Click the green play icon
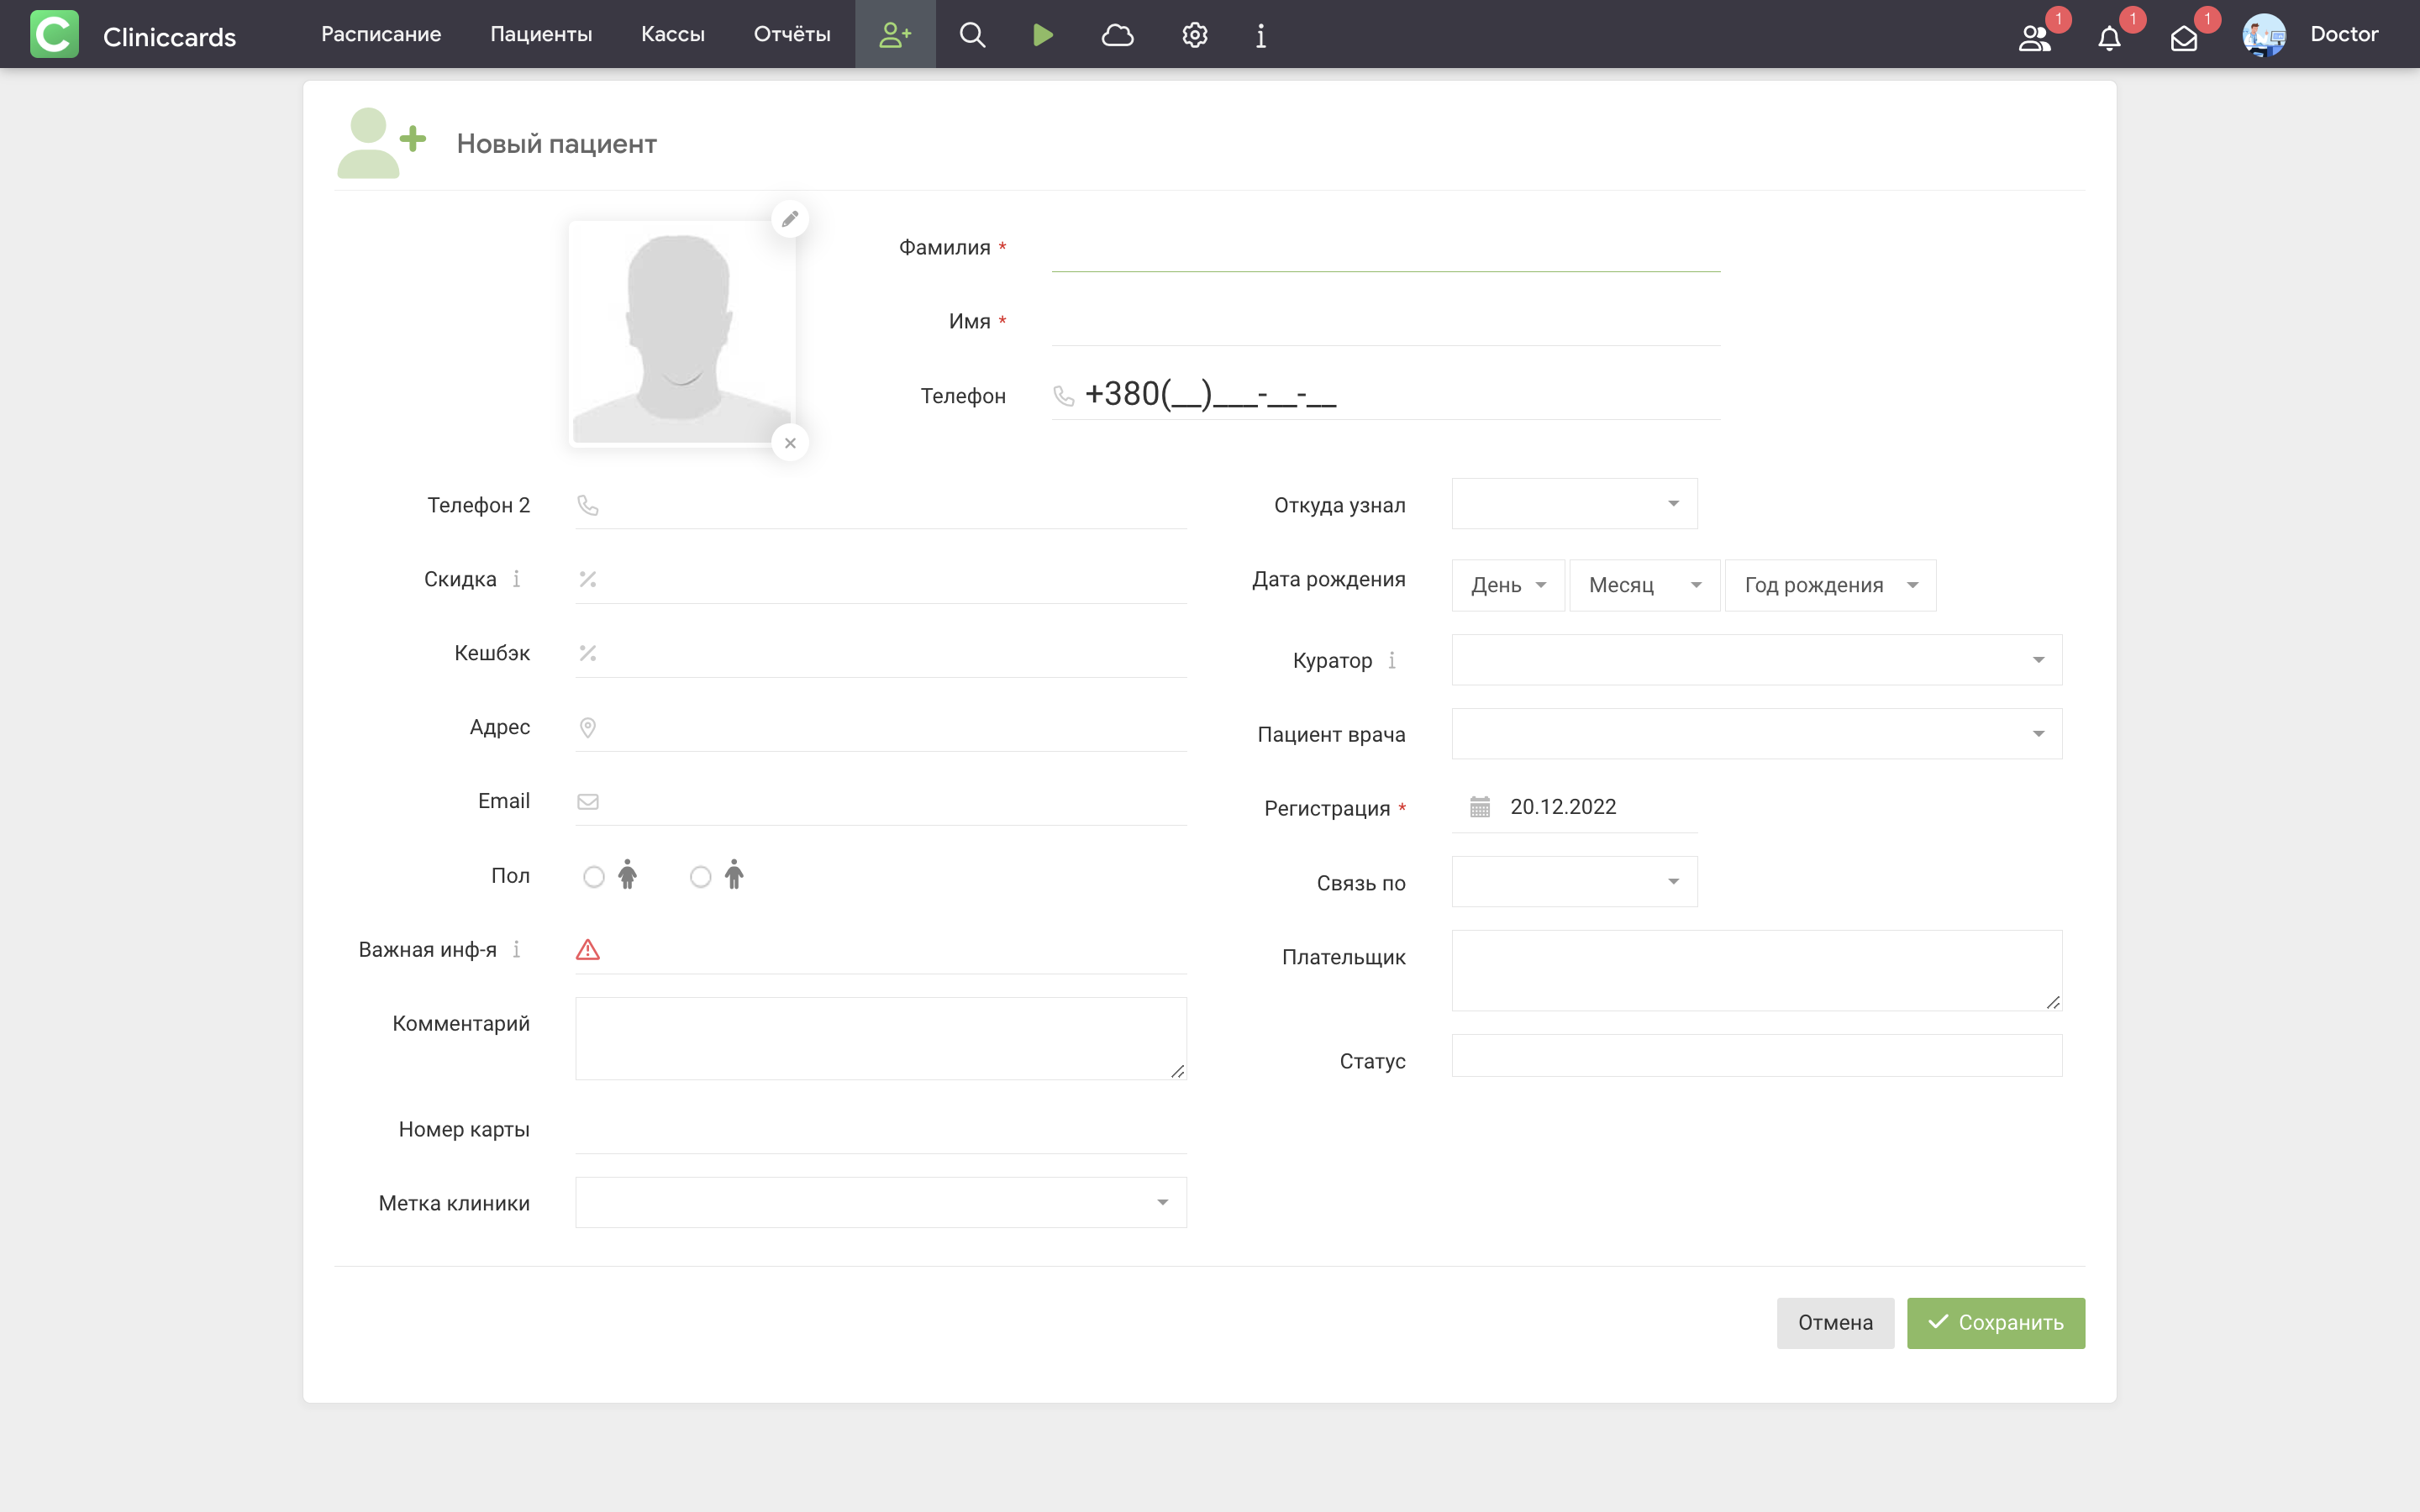 pyautogui.click(x=1042, y=35)
